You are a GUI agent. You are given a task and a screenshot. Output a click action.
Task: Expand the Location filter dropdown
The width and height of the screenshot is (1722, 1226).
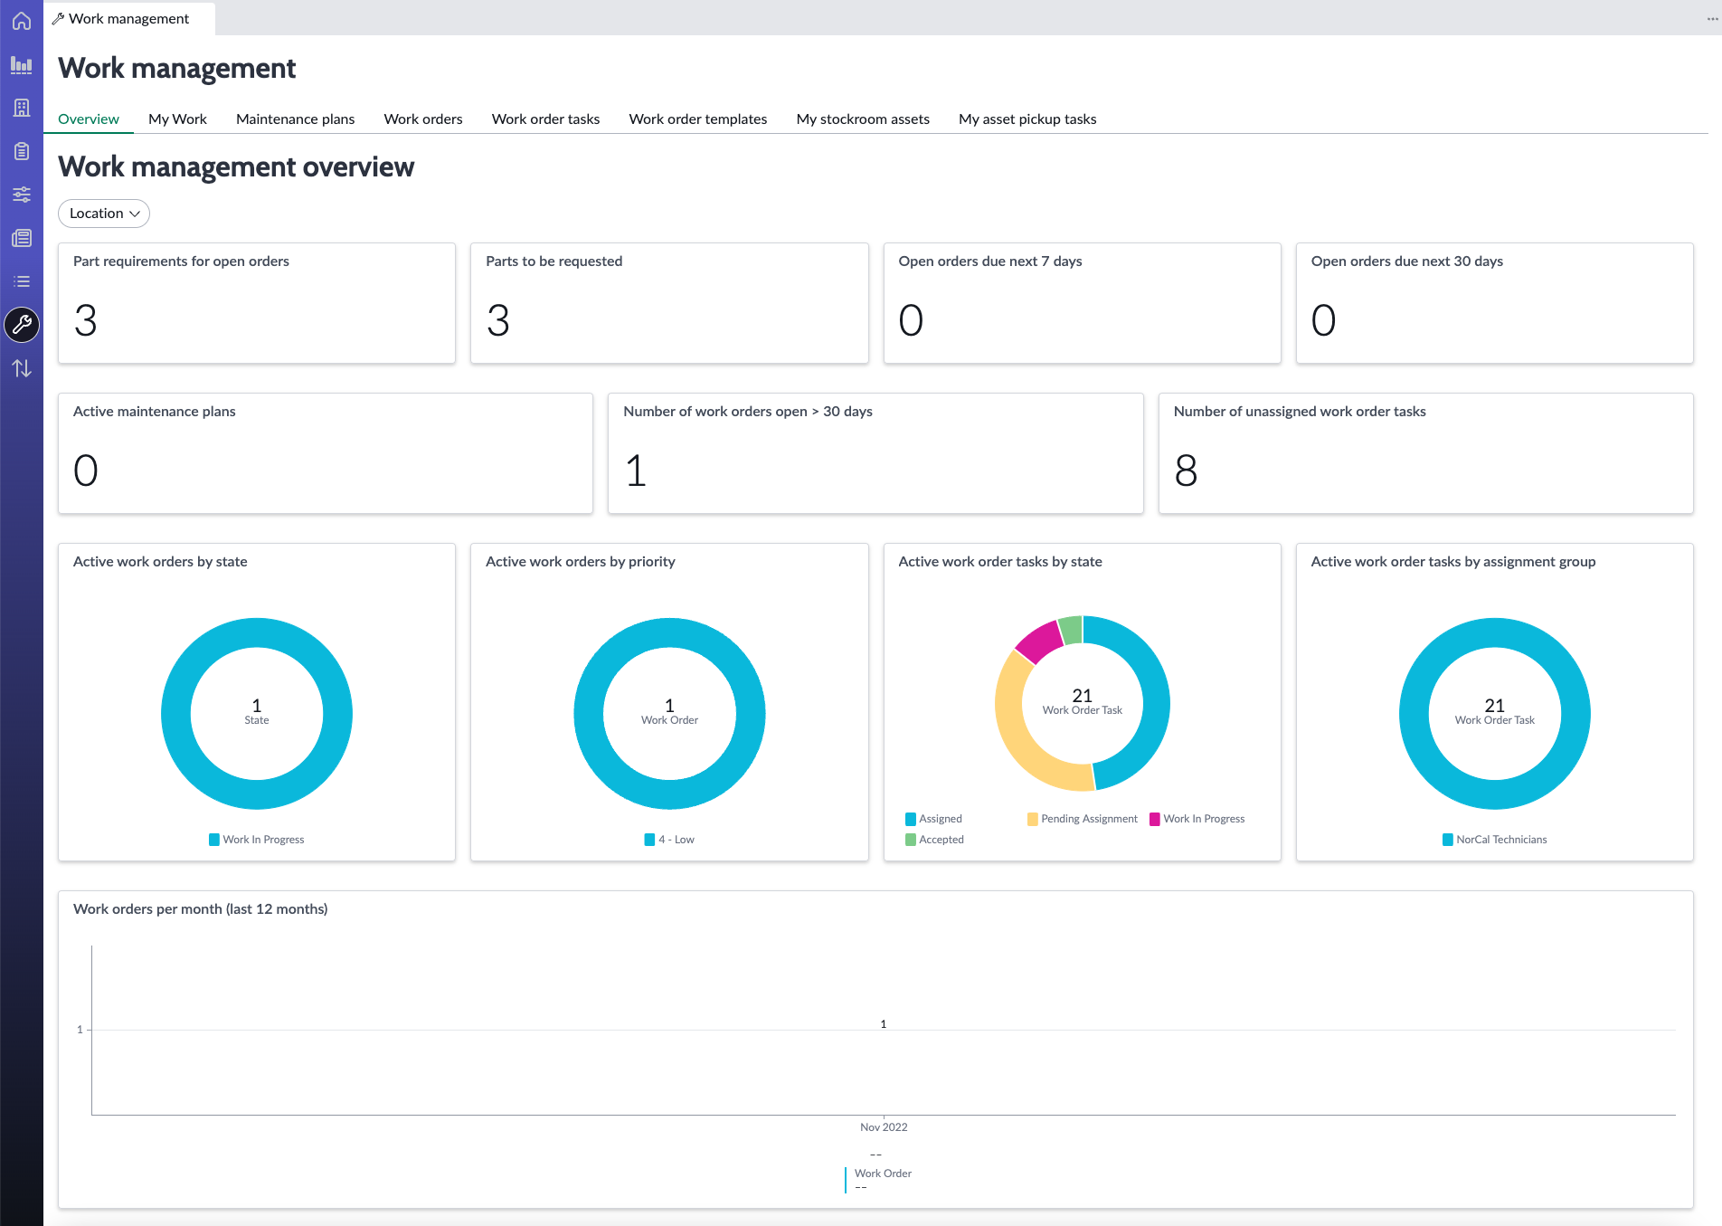(104, 214)
